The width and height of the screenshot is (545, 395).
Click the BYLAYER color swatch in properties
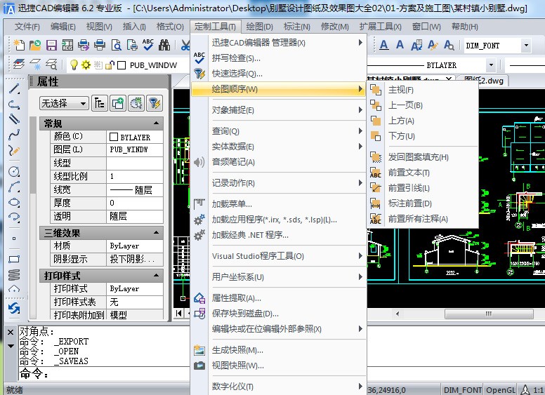point(114,137)
